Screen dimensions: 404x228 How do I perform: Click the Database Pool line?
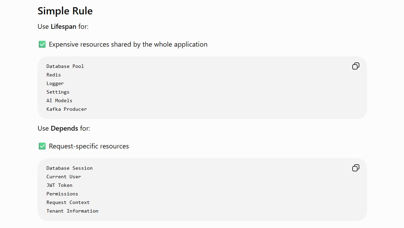click(65, 66)
